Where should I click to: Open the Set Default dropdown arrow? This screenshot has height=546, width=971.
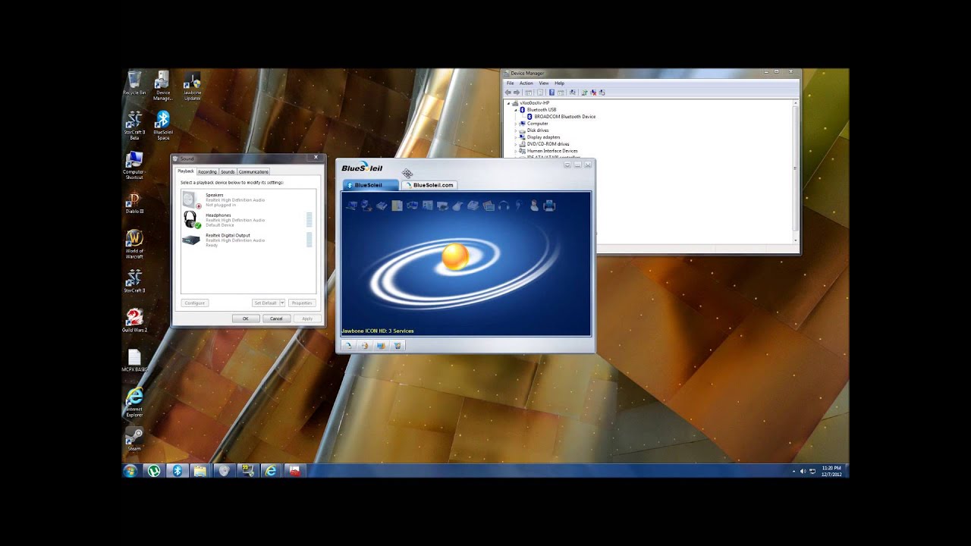282,303
